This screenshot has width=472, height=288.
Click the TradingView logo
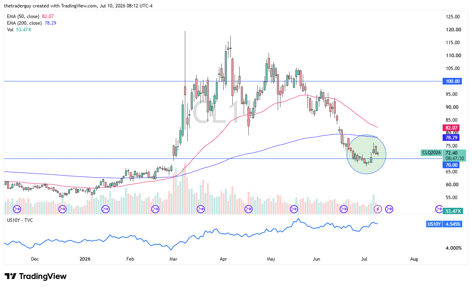[36, 276]
